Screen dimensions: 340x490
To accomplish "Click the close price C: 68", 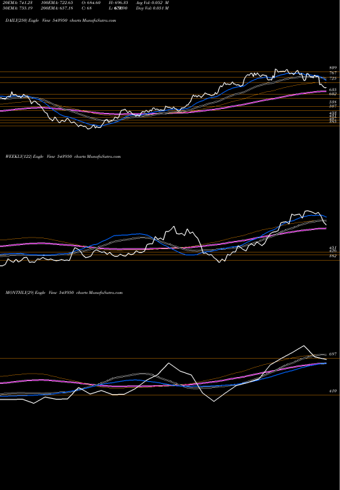I will tap(86, 8).
